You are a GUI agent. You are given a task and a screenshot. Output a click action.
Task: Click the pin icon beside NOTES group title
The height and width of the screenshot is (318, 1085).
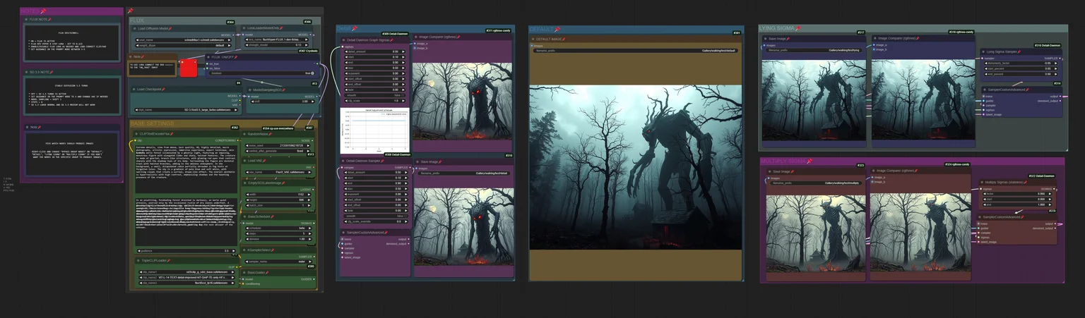point(43,11)
